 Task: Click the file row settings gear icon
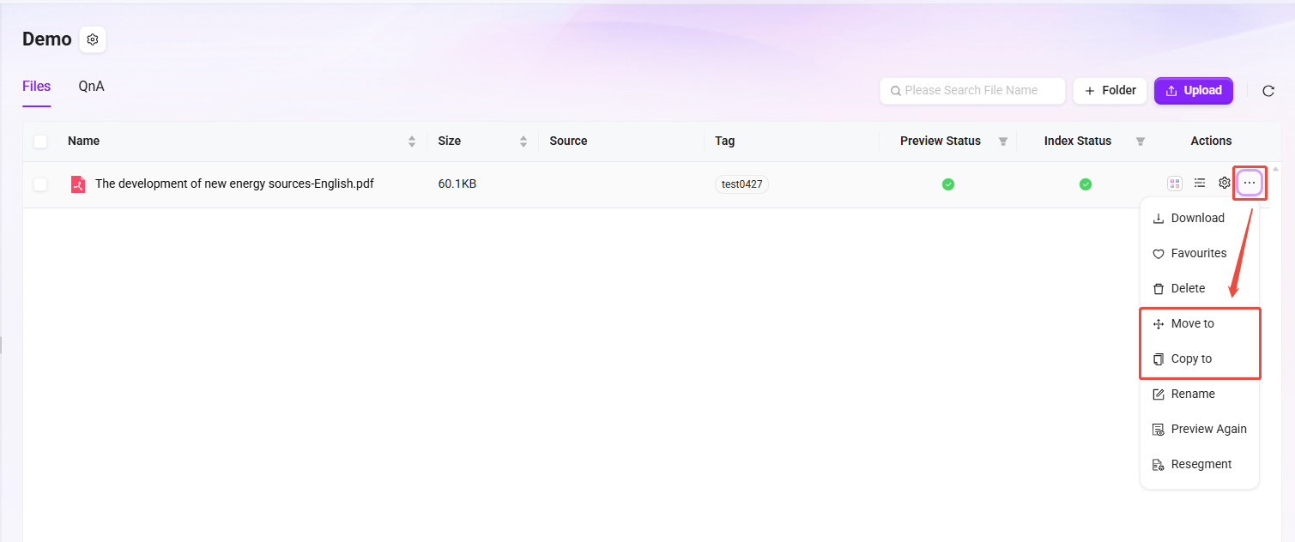pyautogui.click(x=1225, y=183)
